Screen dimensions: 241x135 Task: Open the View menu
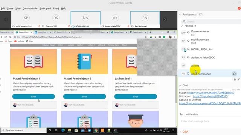18,8
